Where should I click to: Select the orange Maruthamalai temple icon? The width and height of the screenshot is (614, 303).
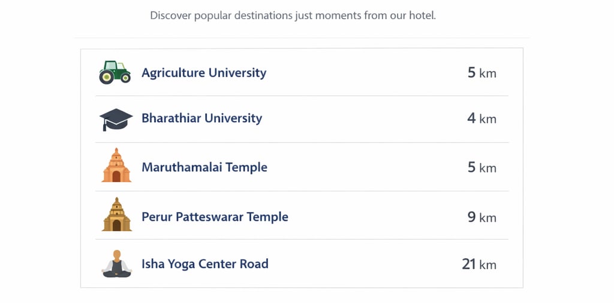[116, 165]
